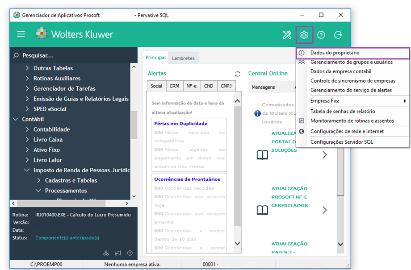The height and width of the screenshot is (270, 411).
Task: Switch to the Lembretes tab
Action: [184, 58]
